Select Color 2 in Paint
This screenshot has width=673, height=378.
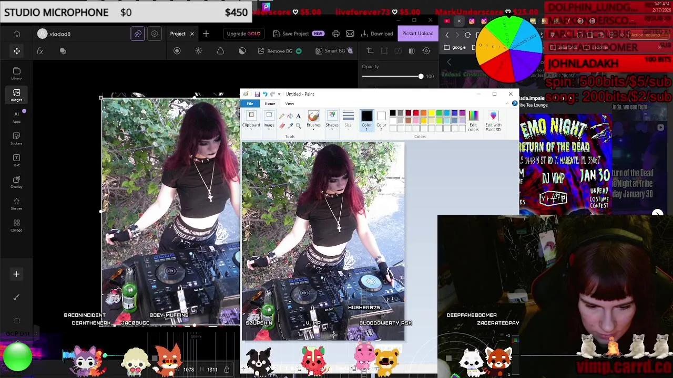point(381,120)
